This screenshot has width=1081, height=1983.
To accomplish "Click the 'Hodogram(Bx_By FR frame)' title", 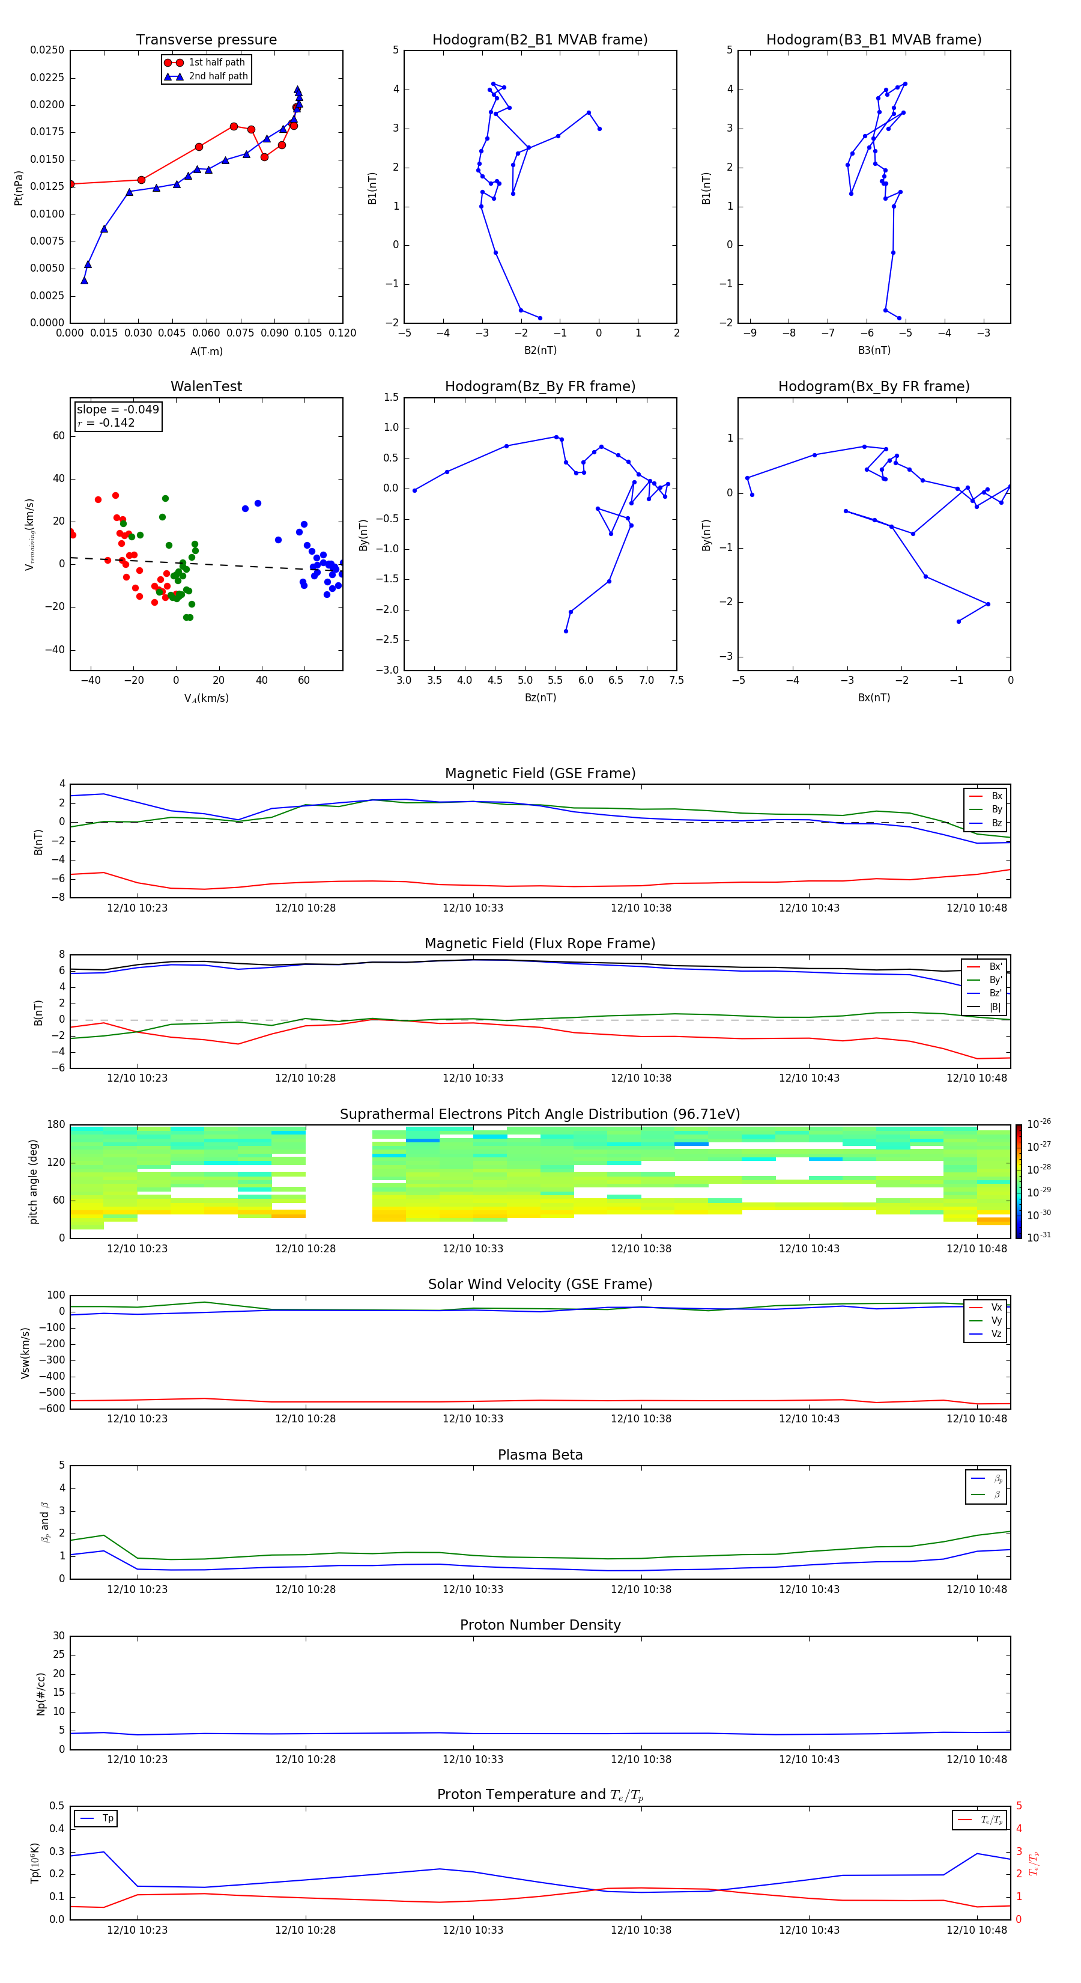I will [x=874, y=386].
